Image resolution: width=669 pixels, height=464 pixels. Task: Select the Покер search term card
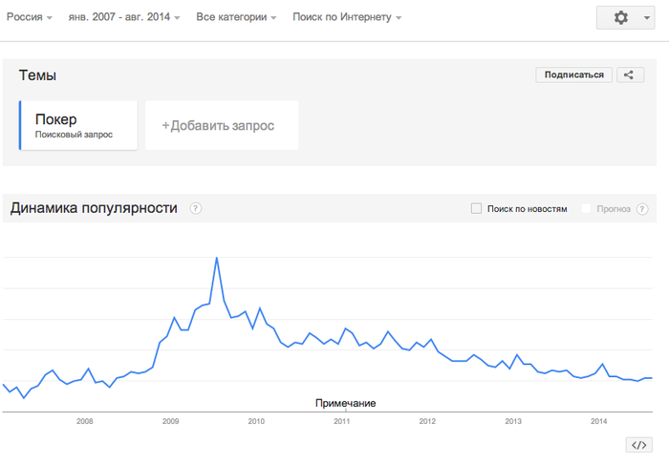coord(79,125)
